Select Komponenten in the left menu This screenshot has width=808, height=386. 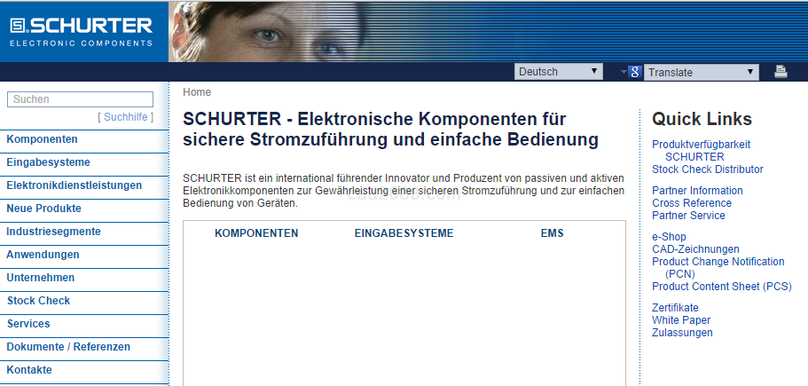pos(42,139)
